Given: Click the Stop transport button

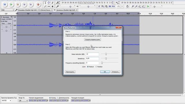Looking at the screenshot, I should tap(18, 5).
